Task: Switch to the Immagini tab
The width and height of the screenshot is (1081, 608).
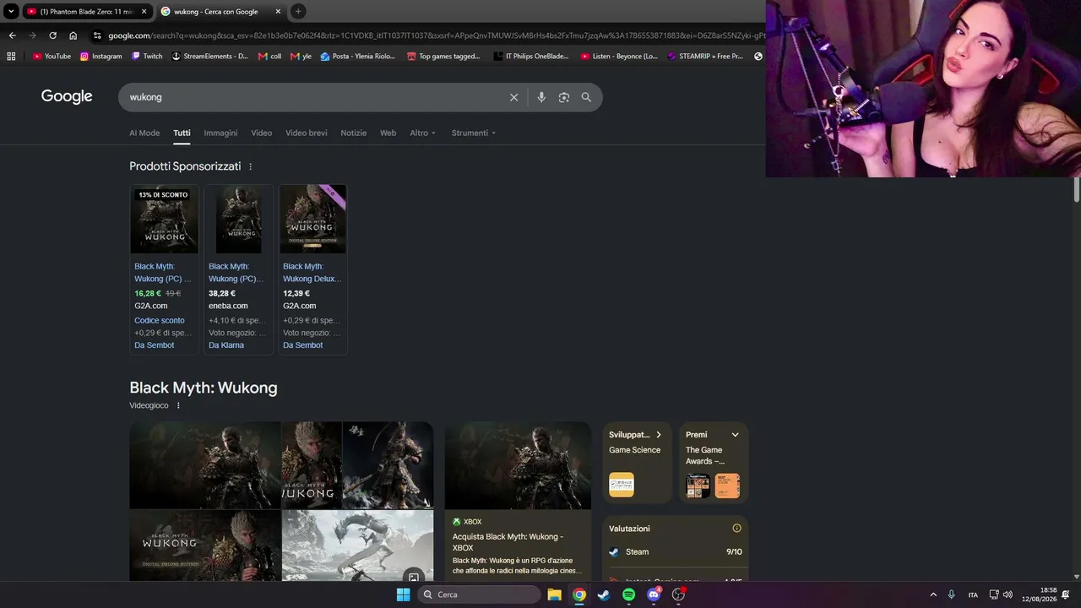Action: click(x=220, y=133)
